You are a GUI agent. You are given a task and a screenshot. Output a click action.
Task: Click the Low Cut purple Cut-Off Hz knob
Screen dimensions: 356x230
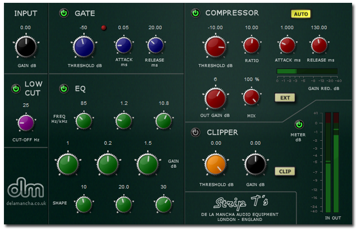pyautogui.click(x=26, y=123)
